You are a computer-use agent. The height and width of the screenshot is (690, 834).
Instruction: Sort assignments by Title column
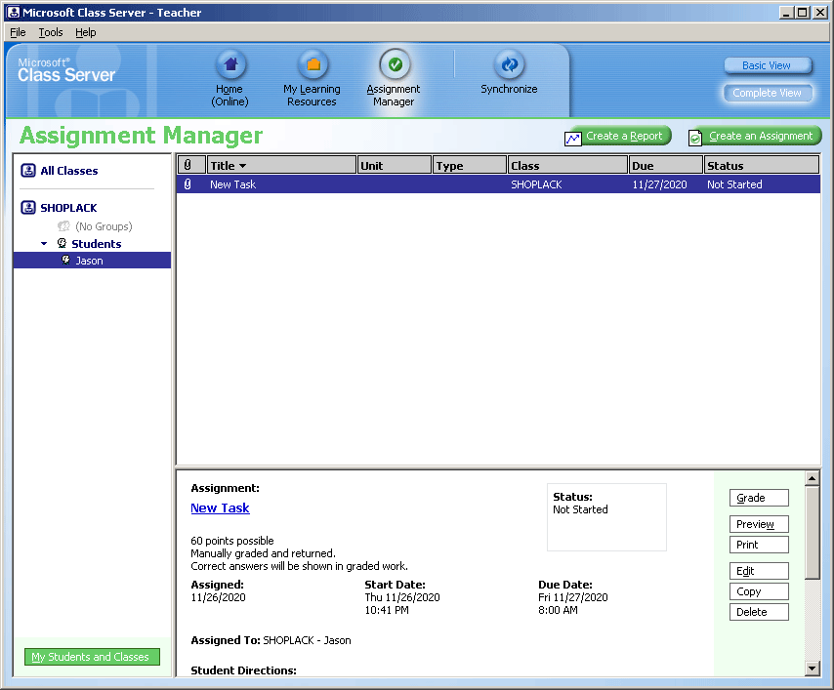[281, 165]
